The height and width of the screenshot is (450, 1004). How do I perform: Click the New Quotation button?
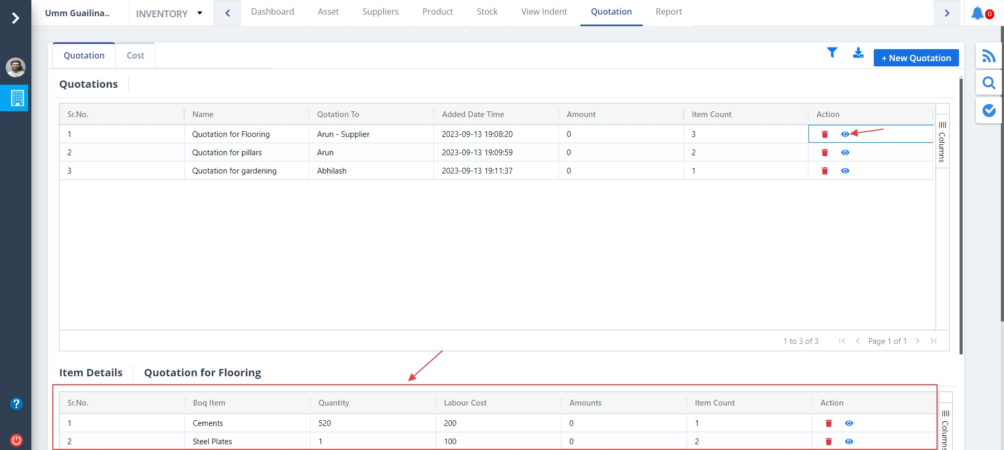[x=916, y=58]
